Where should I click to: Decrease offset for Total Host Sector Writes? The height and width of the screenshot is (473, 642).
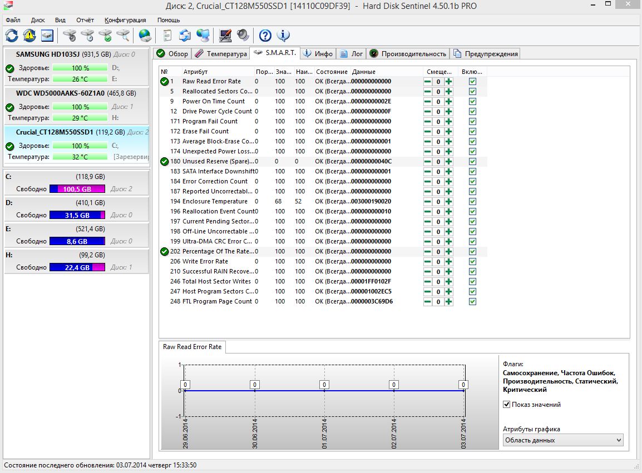[x=427, y=281]
